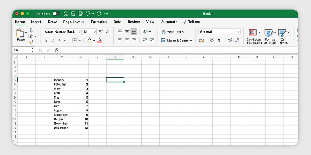The height and width of the screenshot is (155, 311).
Task: Open the General number format dropdown
Action: click(x=219, y=32)
